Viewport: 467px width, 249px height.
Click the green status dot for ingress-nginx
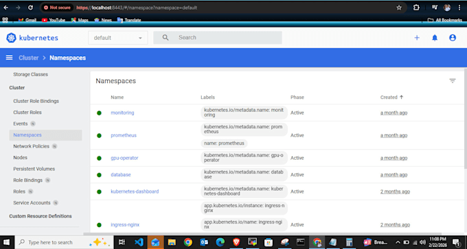(x=99, y=225)
